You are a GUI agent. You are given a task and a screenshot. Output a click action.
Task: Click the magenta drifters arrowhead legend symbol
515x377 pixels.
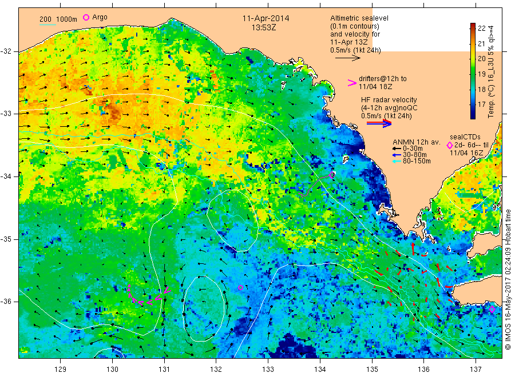[x=352, y=83]
